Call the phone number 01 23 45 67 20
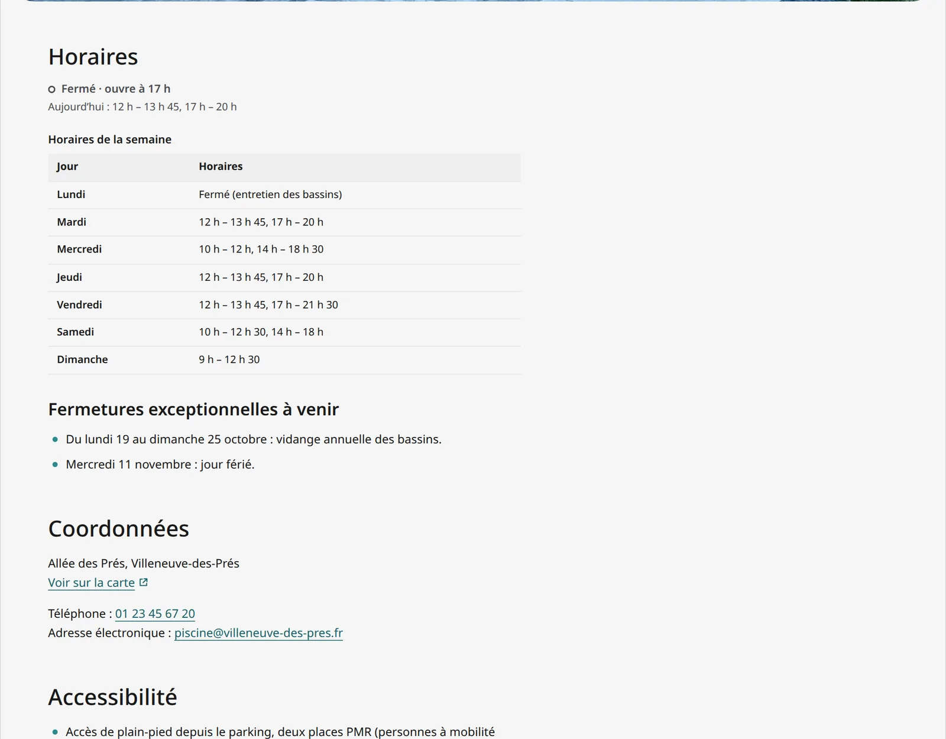Viewport: 946px width, 739px height. pos(155,614)
